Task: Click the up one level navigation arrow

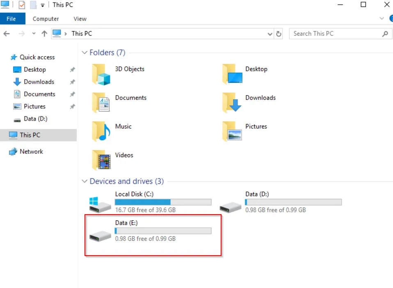Action: [44, 34]
